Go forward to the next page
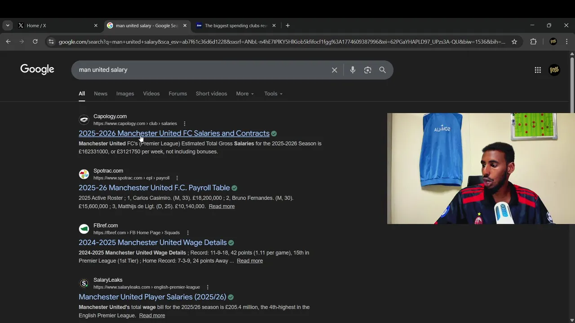 pyautogui.click(x=22, y=42)
